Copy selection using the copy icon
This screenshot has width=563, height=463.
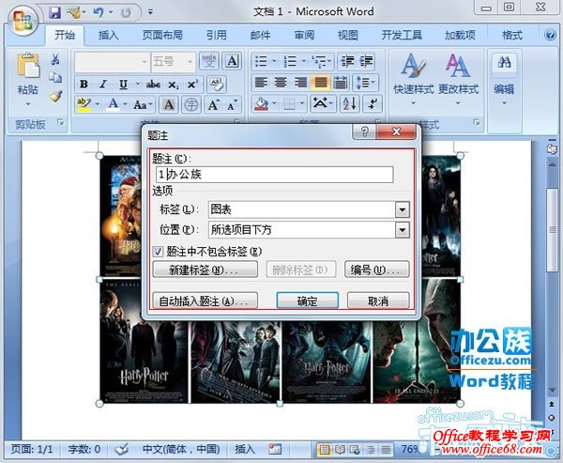pyautogui.click(x=55, y=77)
